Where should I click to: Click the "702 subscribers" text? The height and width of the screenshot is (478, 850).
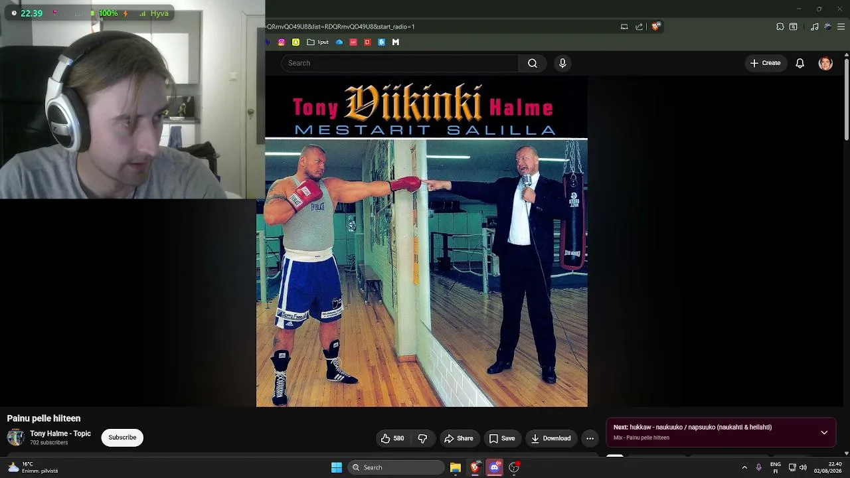48,443
